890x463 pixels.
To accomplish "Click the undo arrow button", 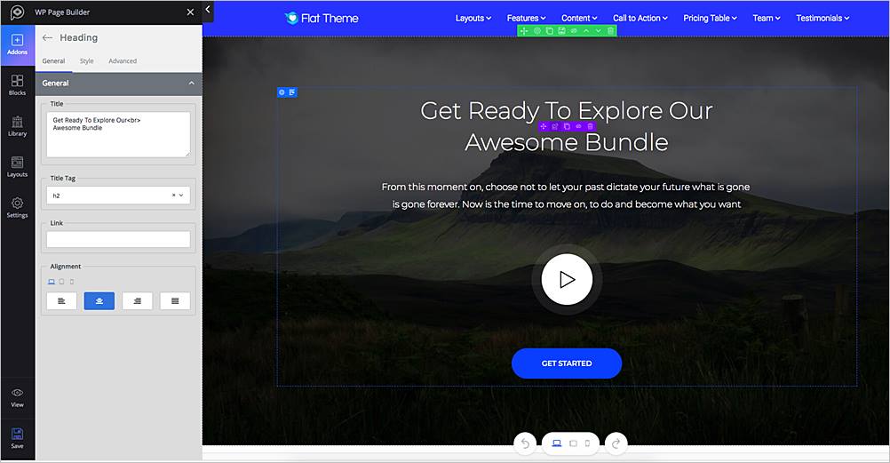I will tap(526, 443).
